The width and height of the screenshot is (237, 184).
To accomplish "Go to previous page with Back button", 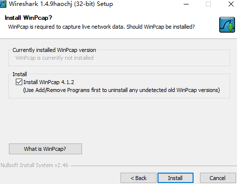I will (138, 178).
